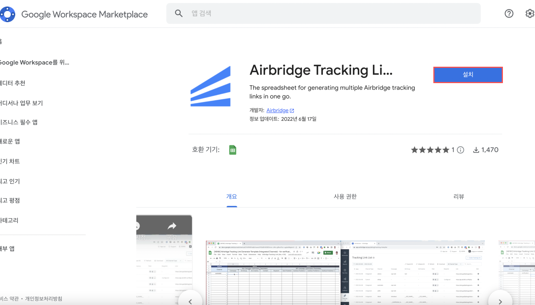535x305 pixels.
Task: Play the video thumbnail preview
Action: coord(164,260)
